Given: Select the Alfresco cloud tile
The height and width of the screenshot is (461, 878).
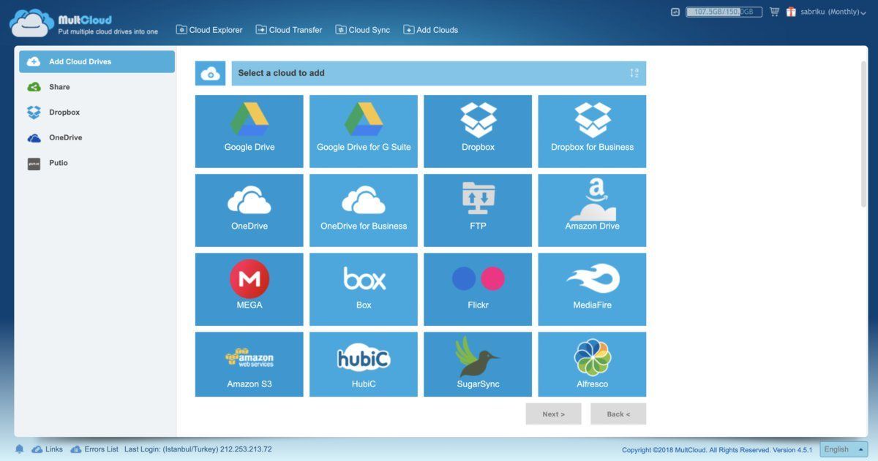Looking at the screenshot, I should [592, 364].
